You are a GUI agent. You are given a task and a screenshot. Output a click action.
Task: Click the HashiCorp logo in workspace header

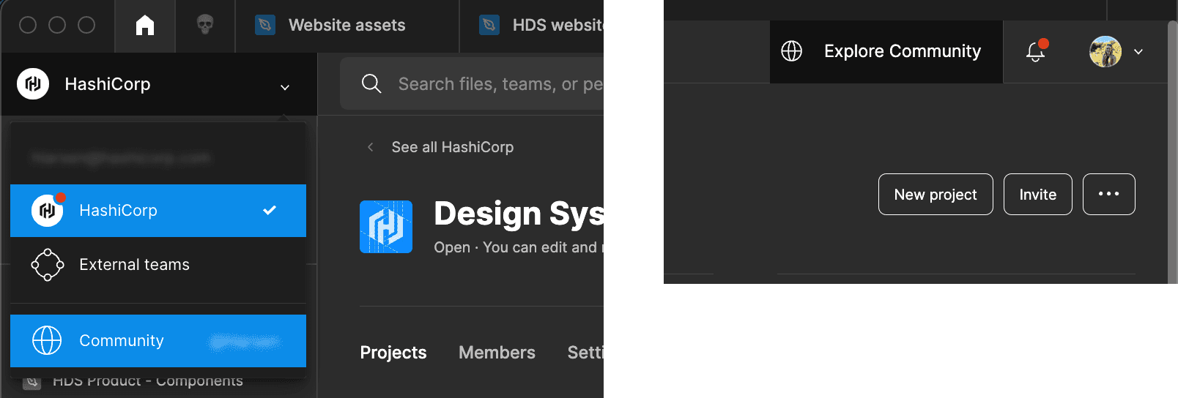click(x=33, y=84)
